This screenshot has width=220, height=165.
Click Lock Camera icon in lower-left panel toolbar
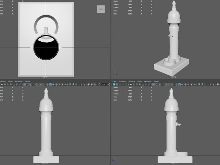point(5,84)
